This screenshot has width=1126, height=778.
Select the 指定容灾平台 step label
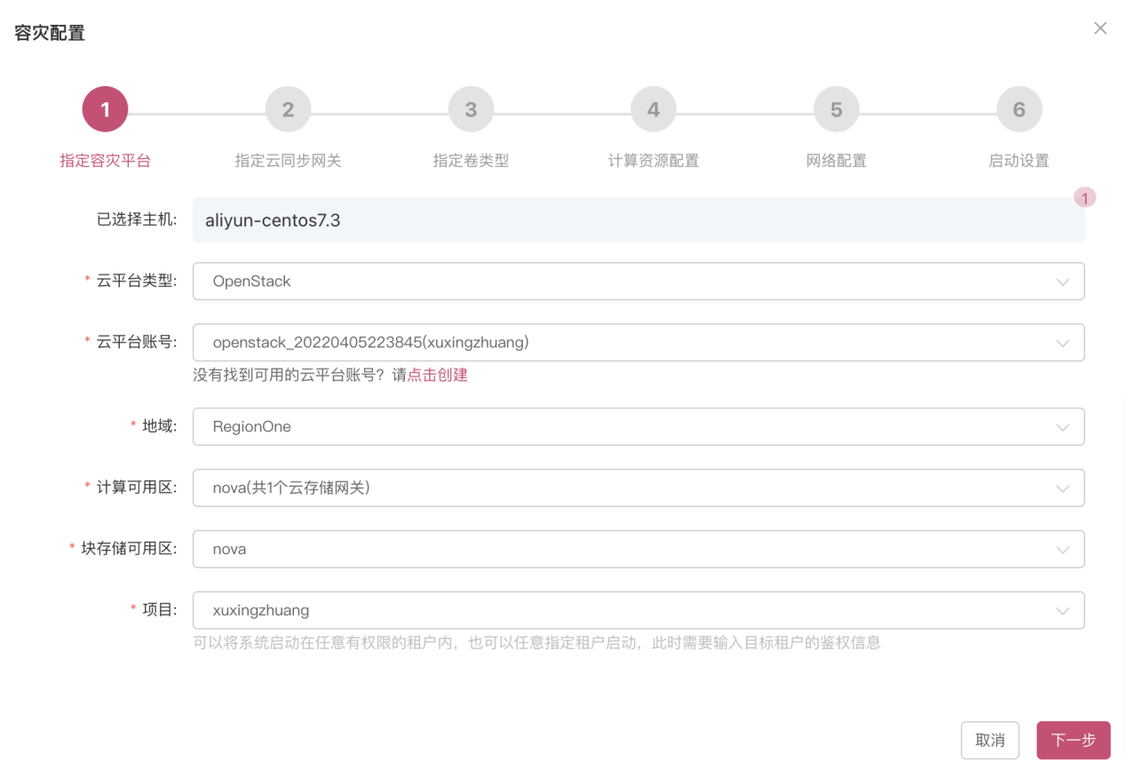[x=105, y=161]
